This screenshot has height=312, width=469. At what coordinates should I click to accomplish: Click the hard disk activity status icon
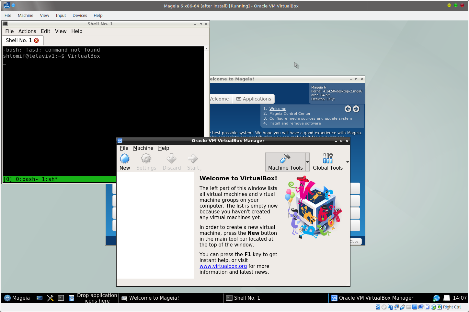point(378,307)
